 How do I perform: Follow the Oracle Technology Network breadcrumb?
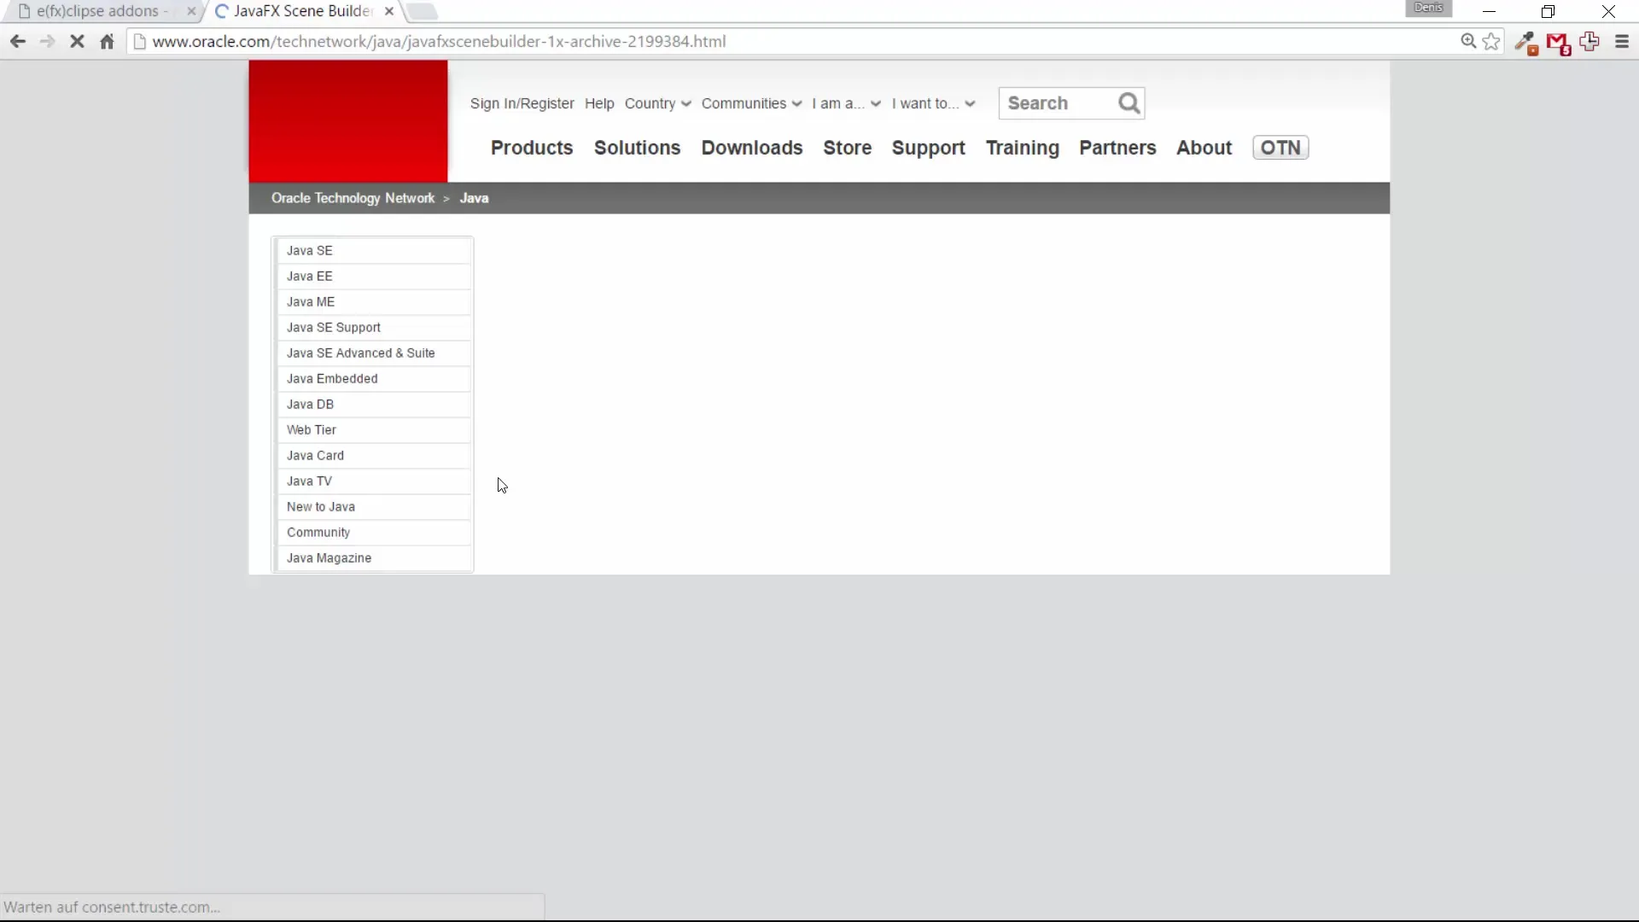pyautogui.click(x=353, y=198)
